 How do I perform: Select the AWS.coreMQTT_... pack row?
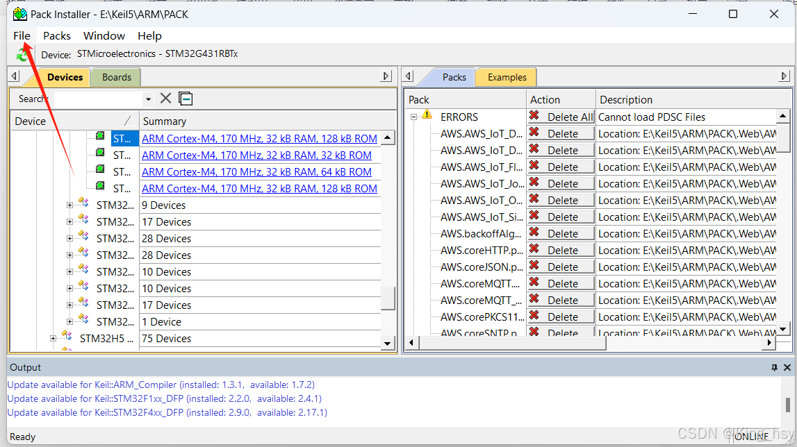point(480,301)
